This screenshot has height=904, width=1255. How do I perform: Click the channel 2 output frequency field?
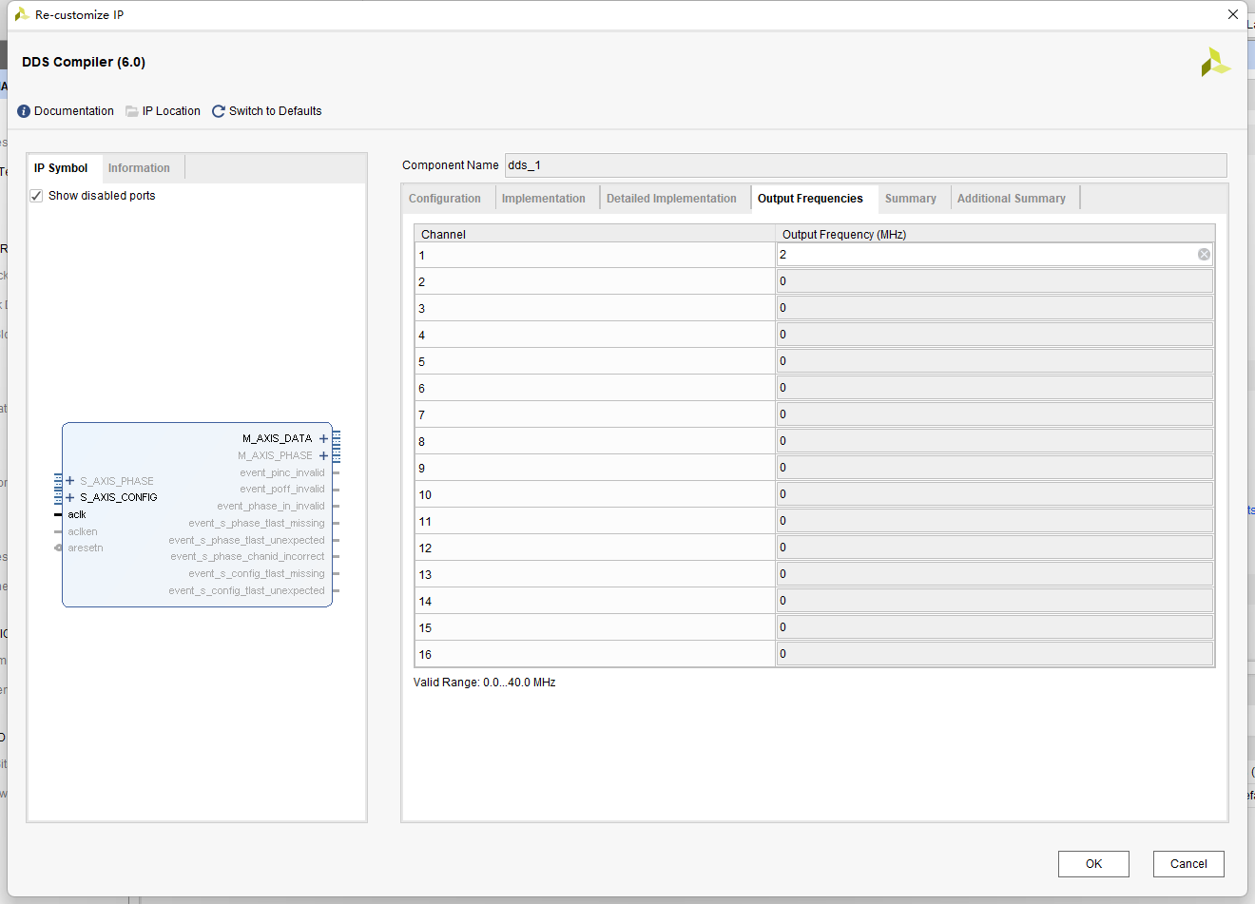pos(994,280)
